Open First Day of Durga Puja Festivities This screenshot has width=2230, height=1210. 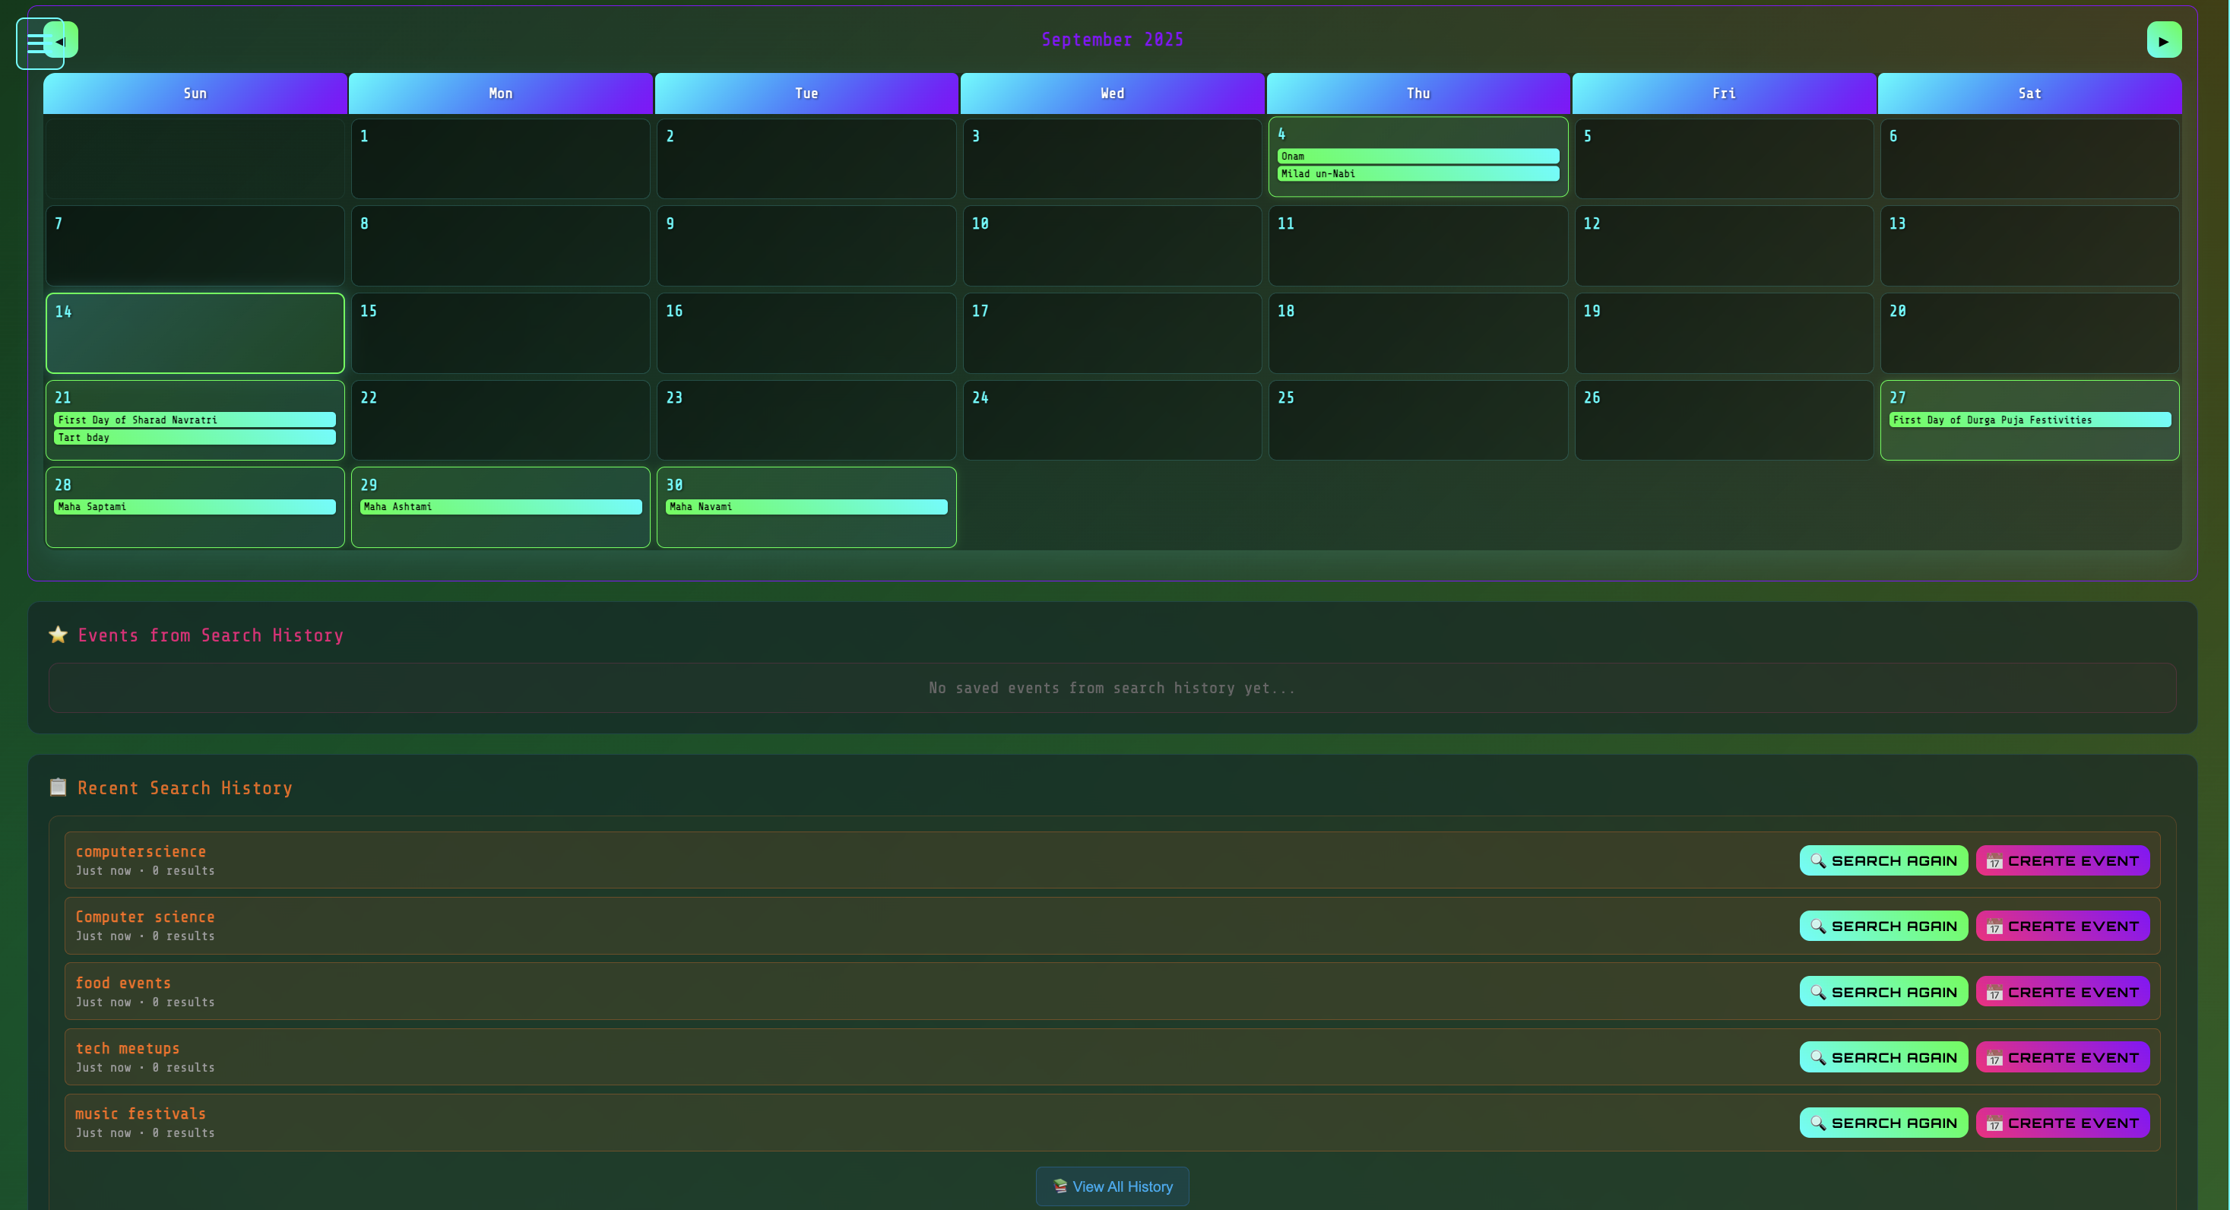[x=2029, y=420]
